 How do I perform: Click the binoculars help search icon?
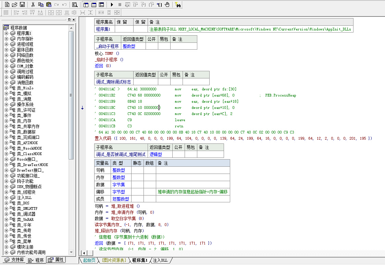[x=178, y=4]
